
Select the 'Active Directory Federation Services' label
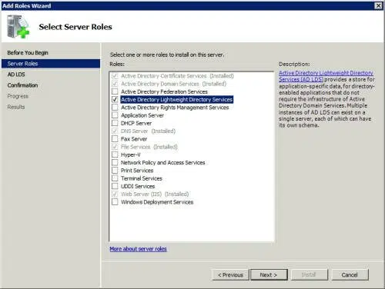click(164, 91)
